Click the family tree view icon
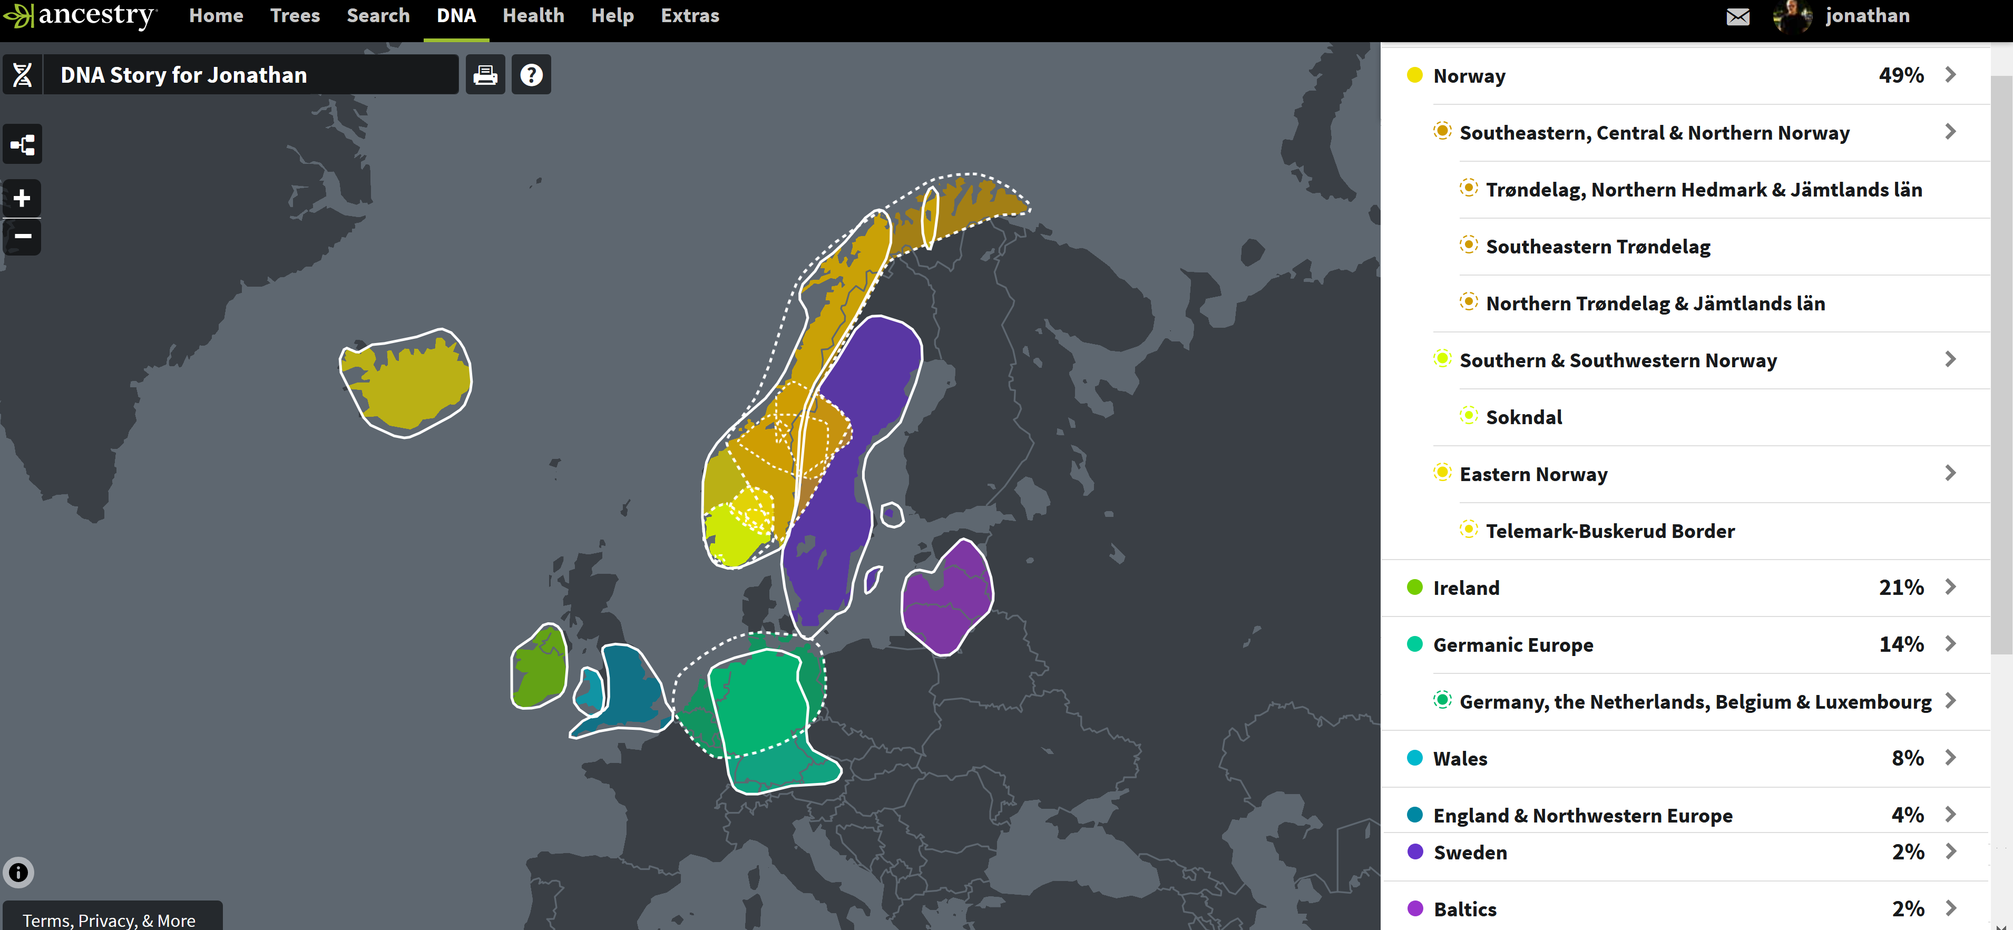This screenshot has width=2013, height=930. pos(23,144)
